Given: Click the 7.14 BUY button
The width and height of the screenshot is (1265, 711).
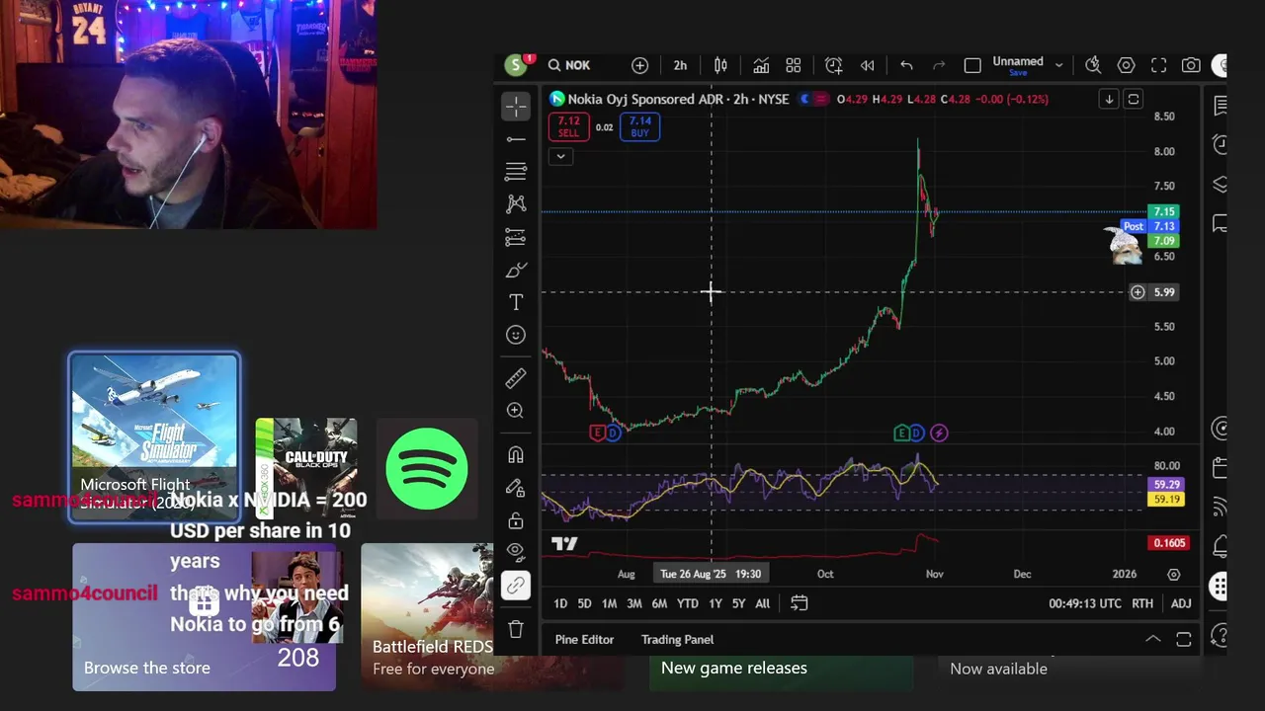Looking at the screenshot, I should click(639, 127).
